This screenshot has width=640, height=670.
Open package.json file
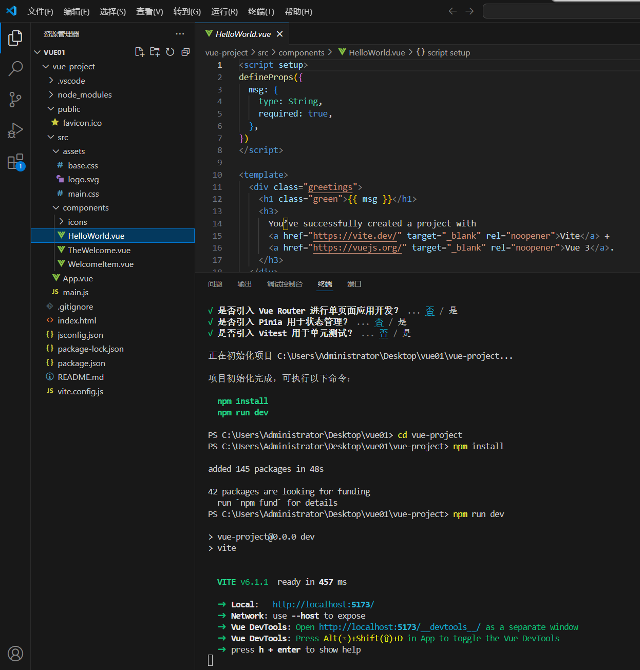[x=112, y=363]
